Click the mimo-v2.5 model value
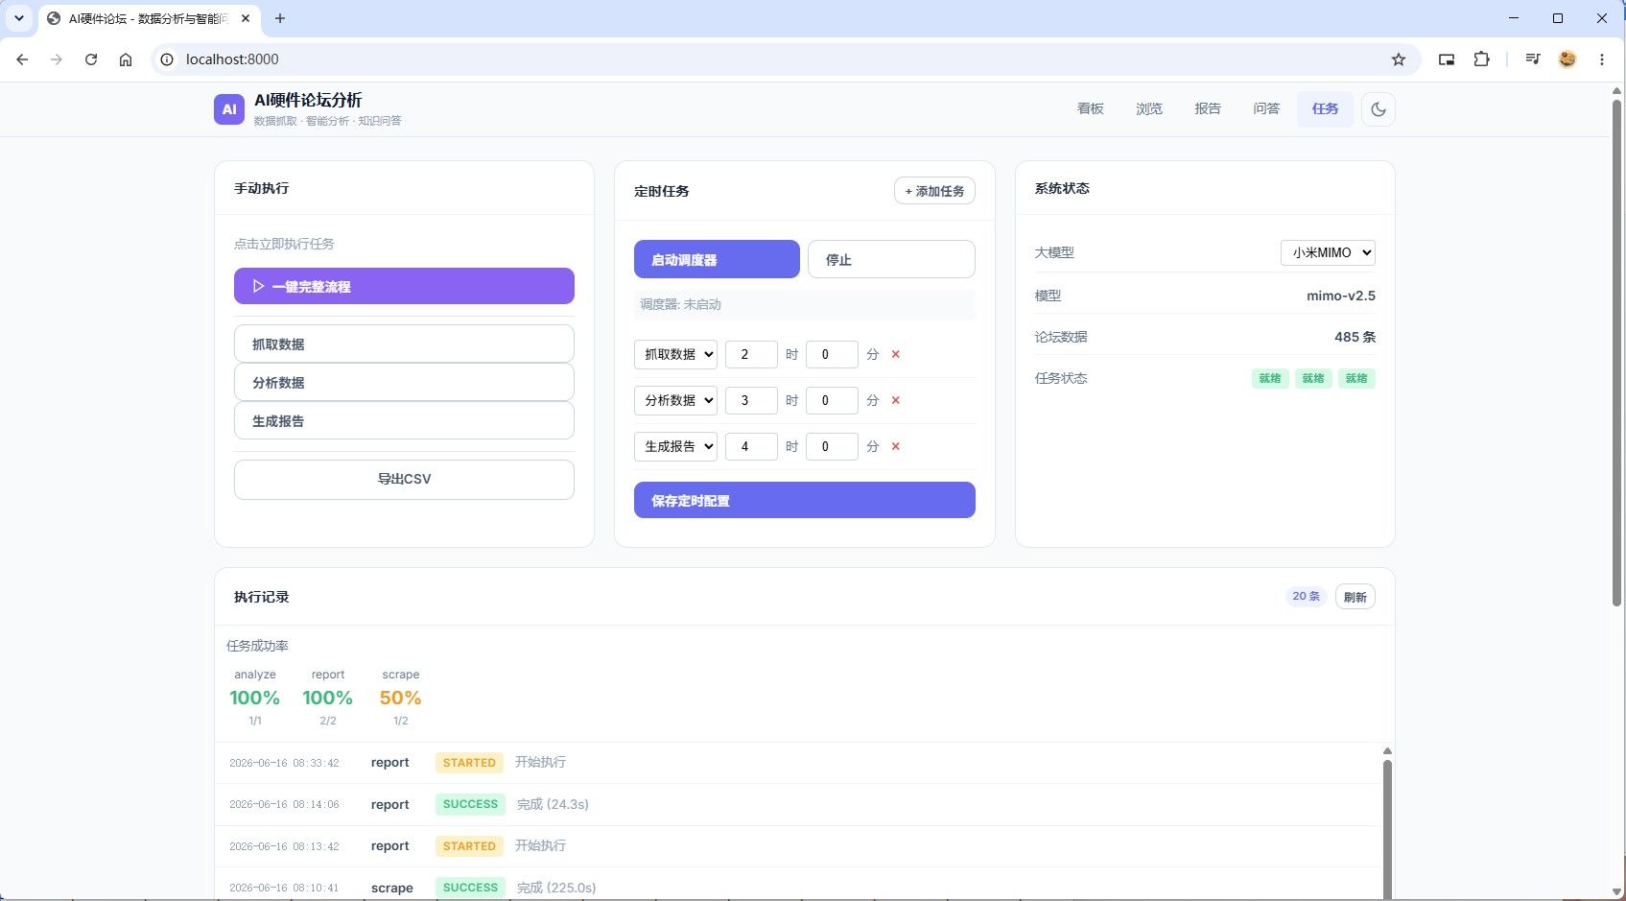1626x901 pixels. pyautogui.click(x=1340, y=296)
